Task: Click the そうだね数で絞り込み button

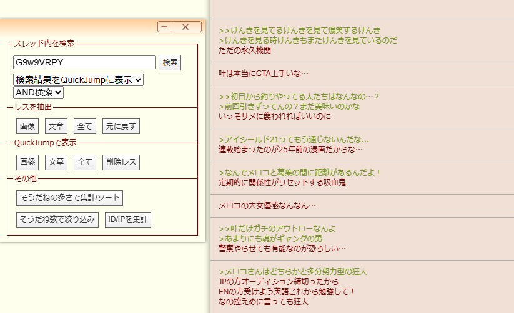Action: tap(57, 219)
